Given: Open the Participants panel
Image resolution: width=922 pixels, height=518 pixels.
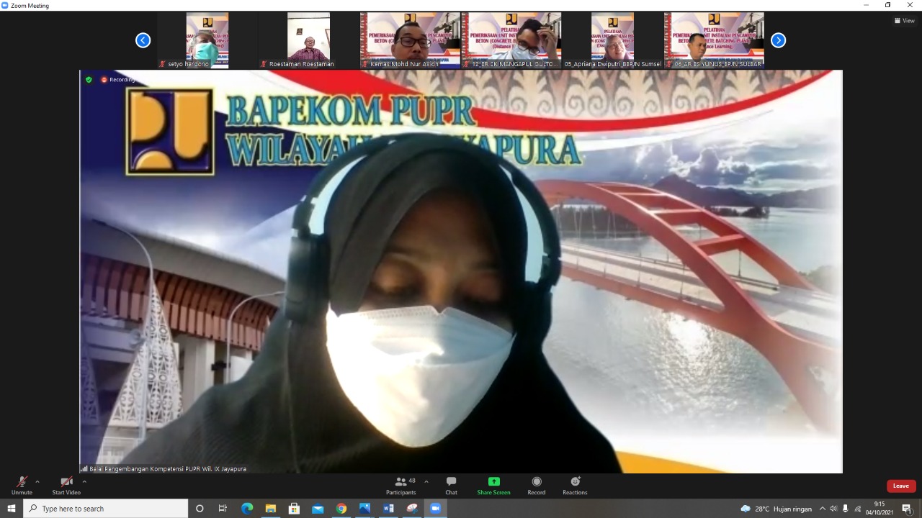Looking at the screenshot, I should [x=401, y=486].
